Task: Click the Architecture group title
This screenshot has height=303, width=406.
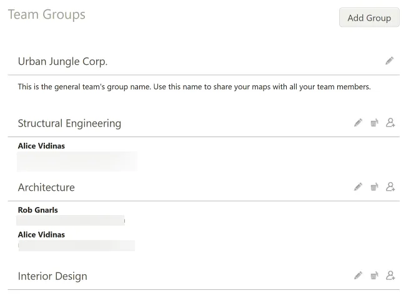Action: point(46,187)
